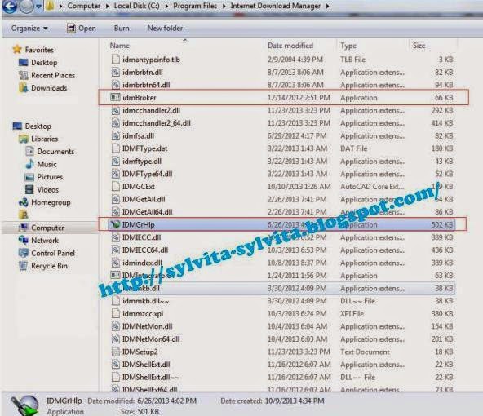
Task: Select Favorites star icon in sidebar
Action: (17, 49)
